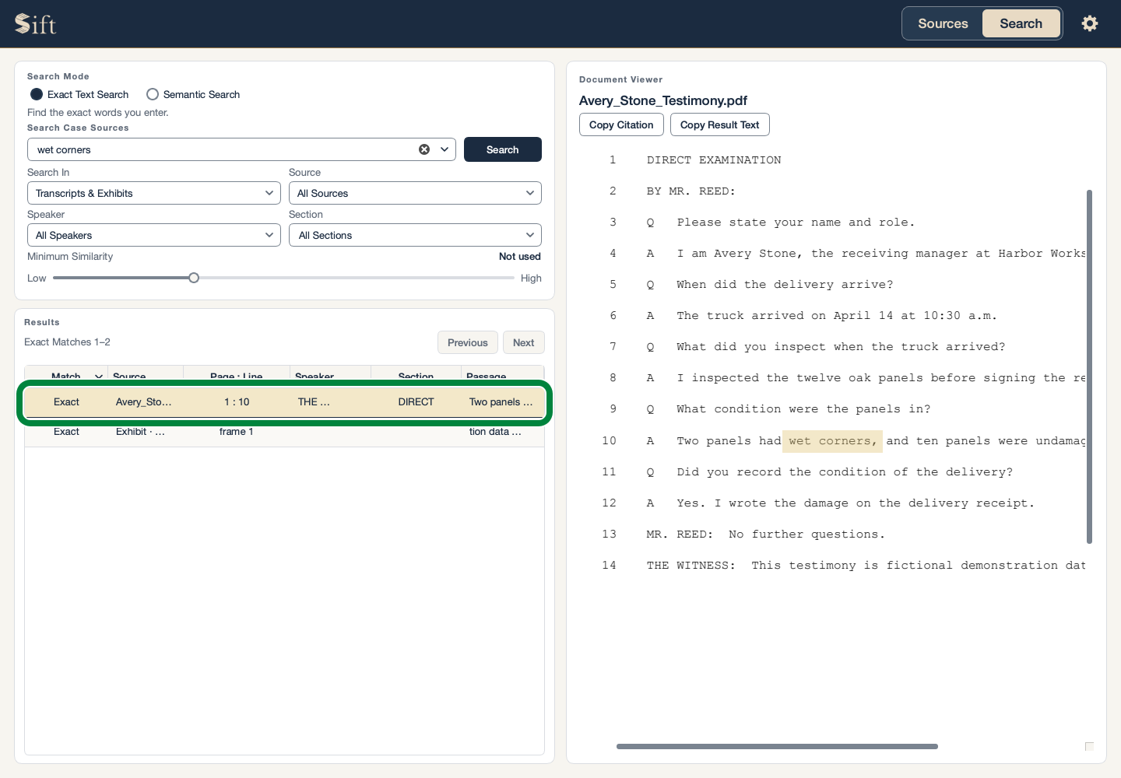1121x778 pixels.
Task: Select the Exhibit frame 1 result row
Action: click(284, 432)
